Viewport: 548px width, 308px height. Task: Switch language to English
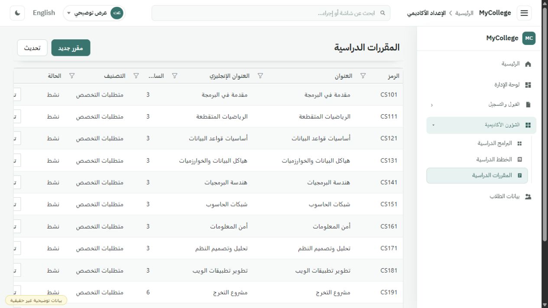pyautogui.click(x=44, y=13)
